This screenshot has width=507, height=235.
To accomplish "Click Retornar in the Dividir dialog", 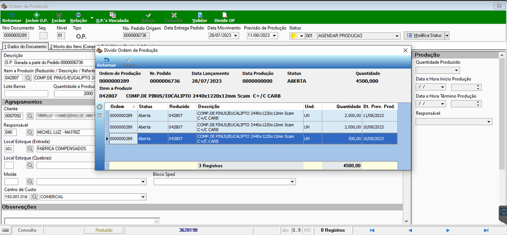I will pyautogui.click(x=106, y=62).
